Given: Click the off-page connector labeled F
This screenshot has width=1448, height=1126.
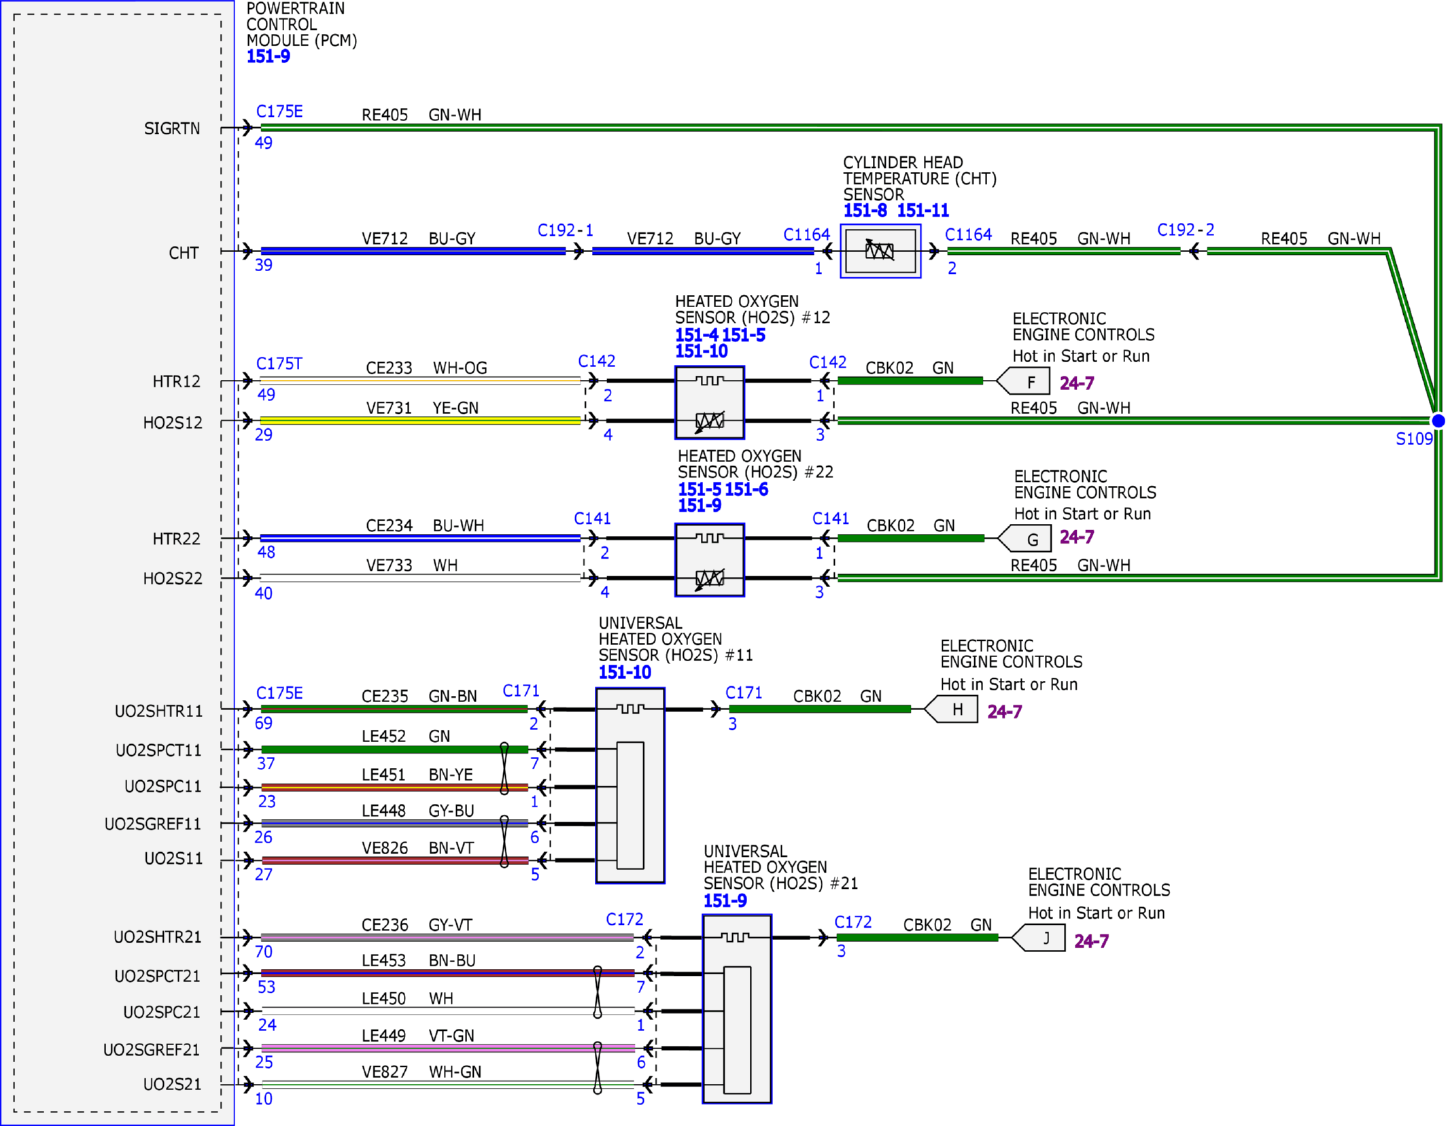Looking at the screenshot, I should click(1023, 381).
